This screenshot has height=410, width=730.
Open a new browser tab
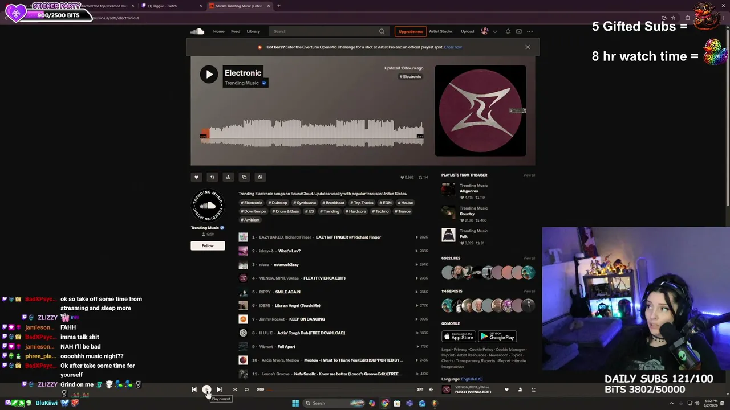pyautogui.click(x=278, y=6)
